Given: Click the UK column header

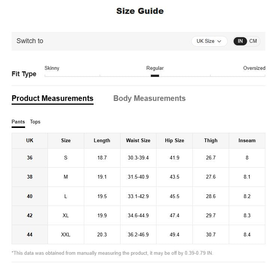Looking at the screenshot, I should point(30,141).
